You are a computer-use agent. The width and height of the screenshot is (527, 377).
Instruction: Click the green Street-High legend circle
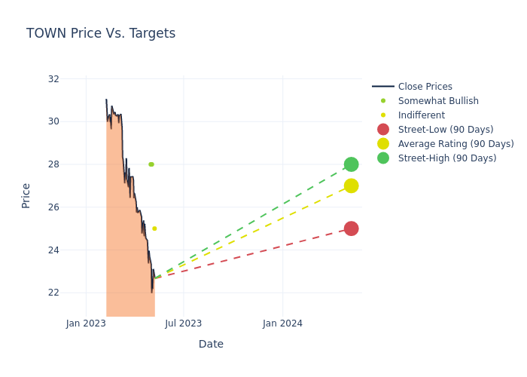pos(383,158)
